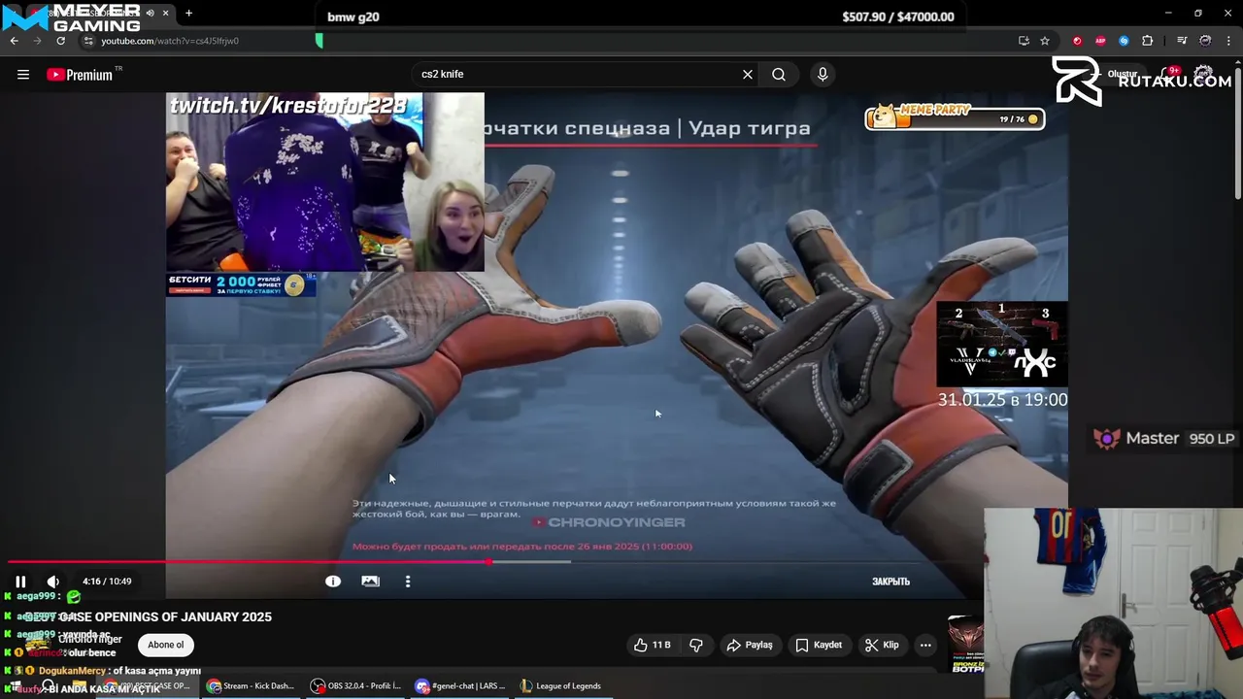Reload the page in the browser

[60, 41]
